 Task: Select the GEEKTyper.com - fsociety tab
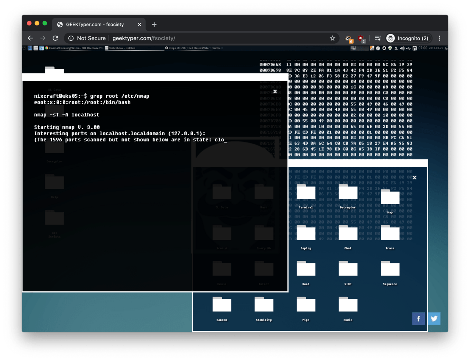coord(99,25)
